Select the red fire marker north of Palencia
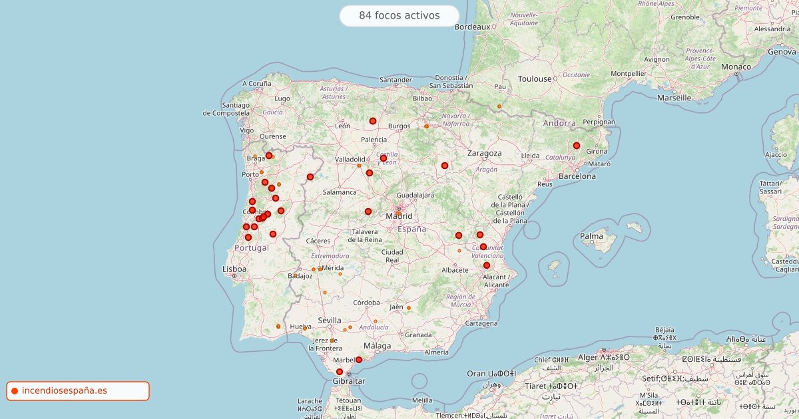The width and height of the screenshot is (799, 419). point(373,121)
